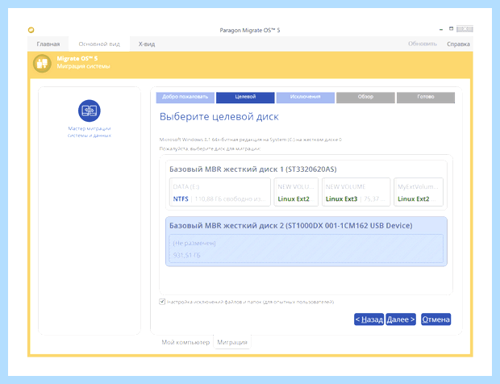
Task: Click the migration wizard round icon
Action: tap(90, 111)
